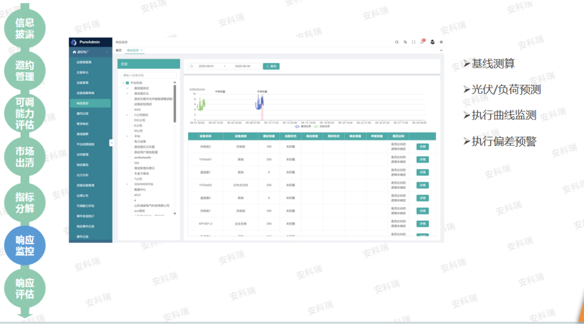
Task: Click the 企业总表 cell
Action: [240, 224]
